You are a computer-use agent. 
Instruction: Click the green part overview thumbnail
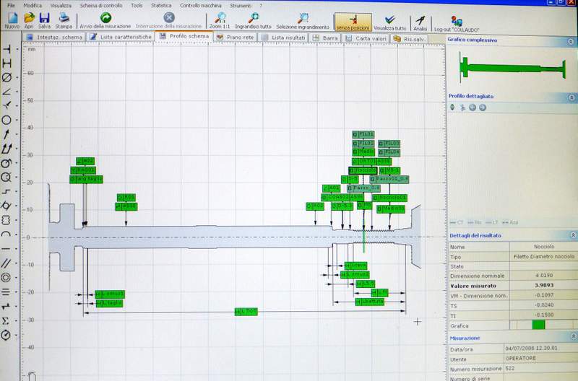tap(511, 68)
